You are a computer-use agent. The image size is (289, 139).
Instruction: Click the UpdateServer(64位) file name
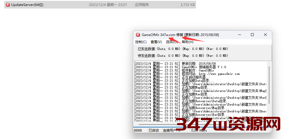coord(27,5)
